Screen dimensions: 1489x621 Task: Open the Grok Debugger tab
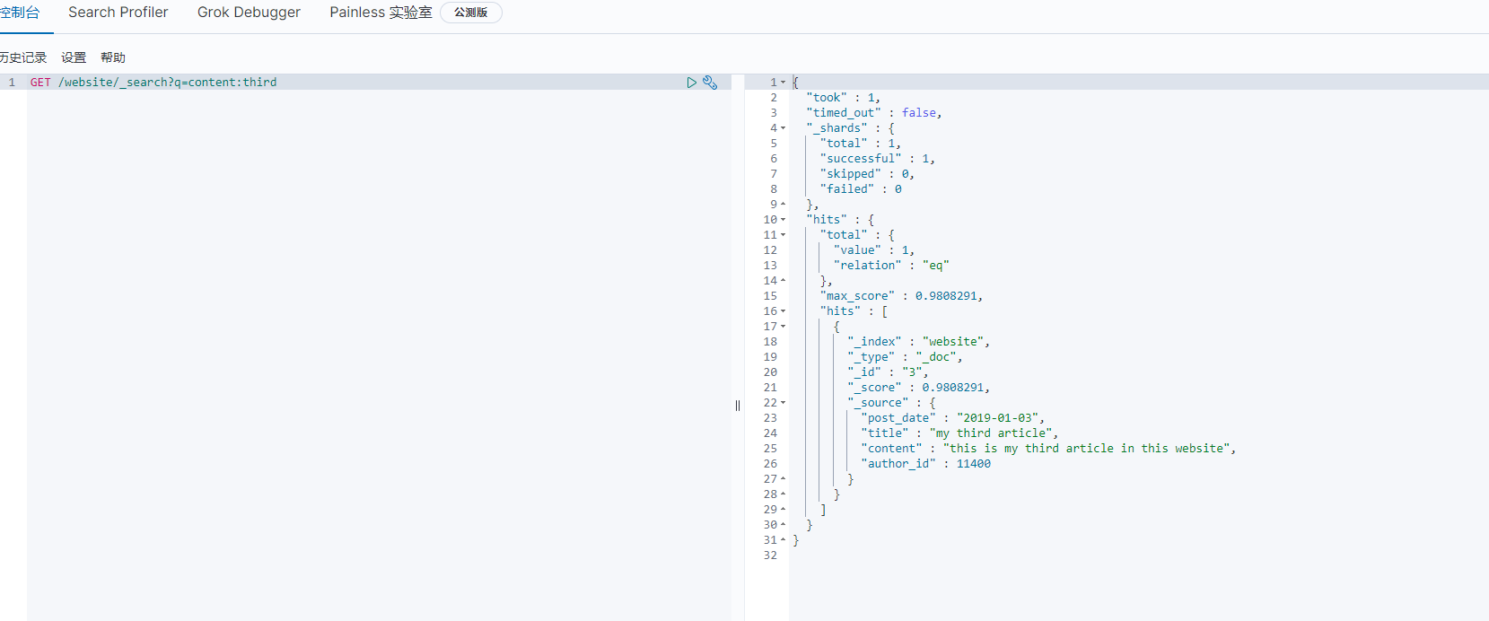pos(249,13)
